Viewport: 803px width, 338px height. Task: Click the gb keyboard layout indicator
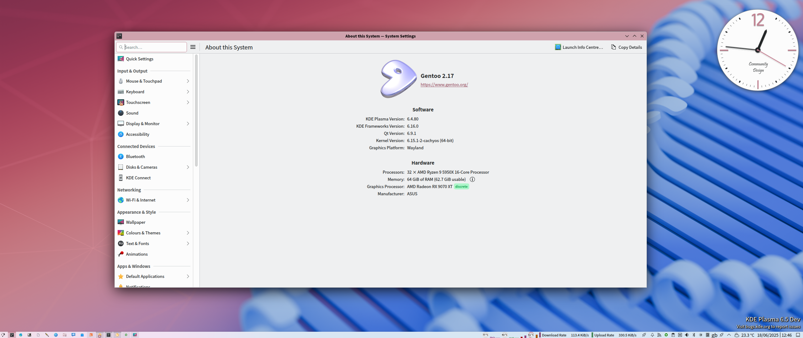pyautogui.click(x=715, y=335)
